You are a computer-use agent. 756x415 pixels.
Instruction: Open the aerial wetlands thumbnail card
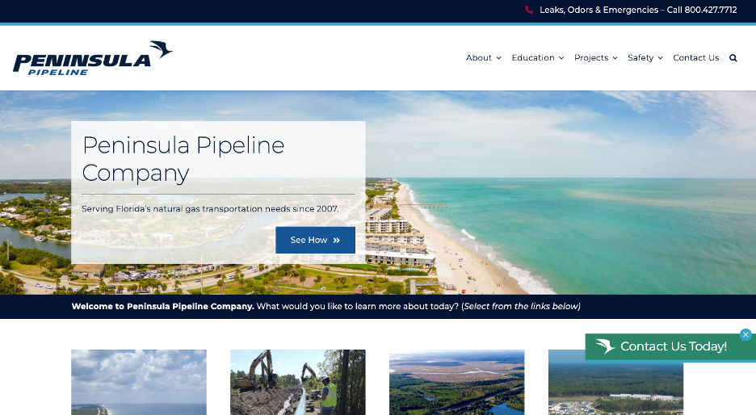457,382
